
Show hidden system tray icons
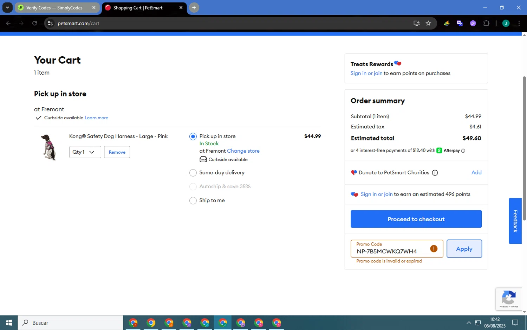point(469,323)
